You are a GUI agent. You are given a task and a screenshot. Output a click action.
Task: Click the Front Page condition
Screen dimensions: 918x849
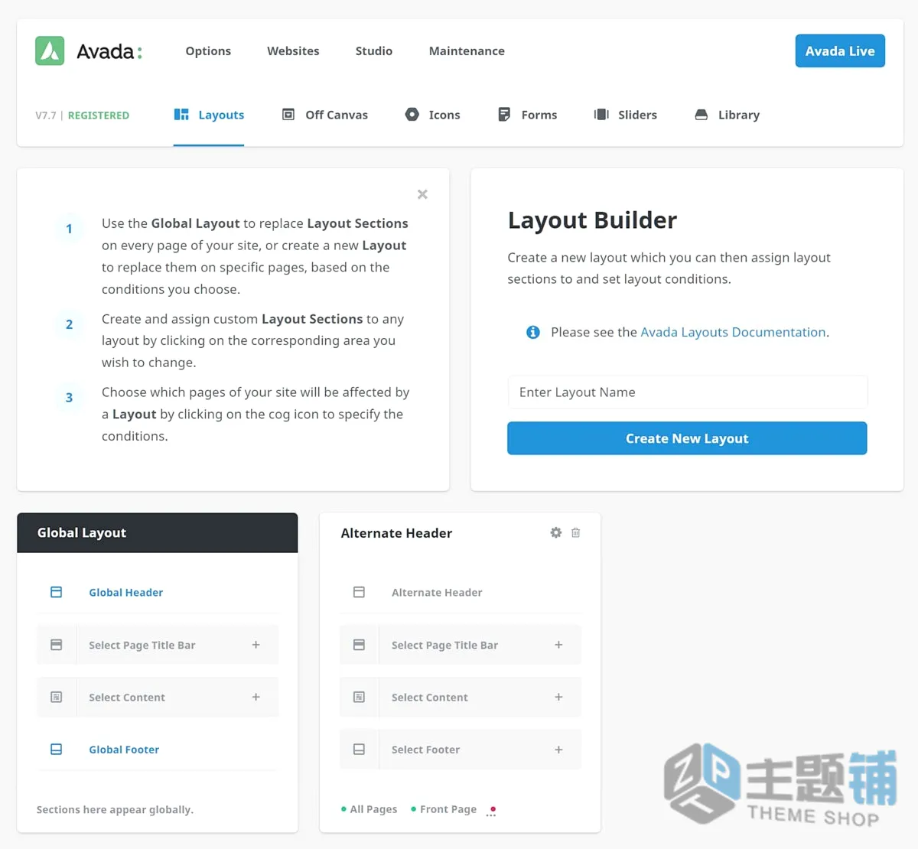[444, 809]
